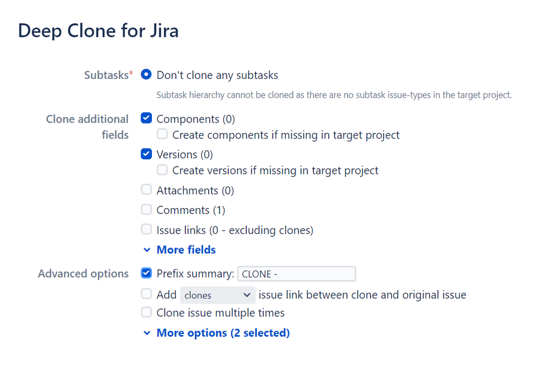Click the dropdown arrow in the clones selector
The image size is (540, 368).
coord(247,295)
